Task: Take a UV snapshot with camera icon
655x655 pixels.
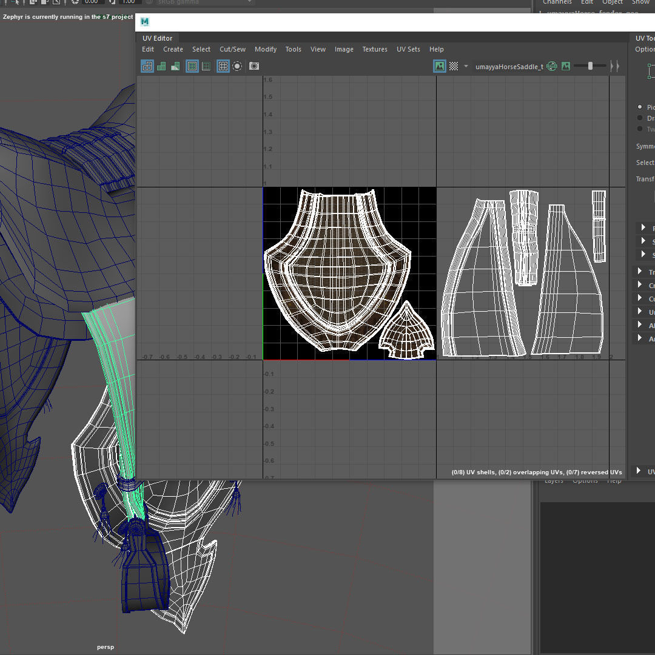Action: [x=254, y=66]
